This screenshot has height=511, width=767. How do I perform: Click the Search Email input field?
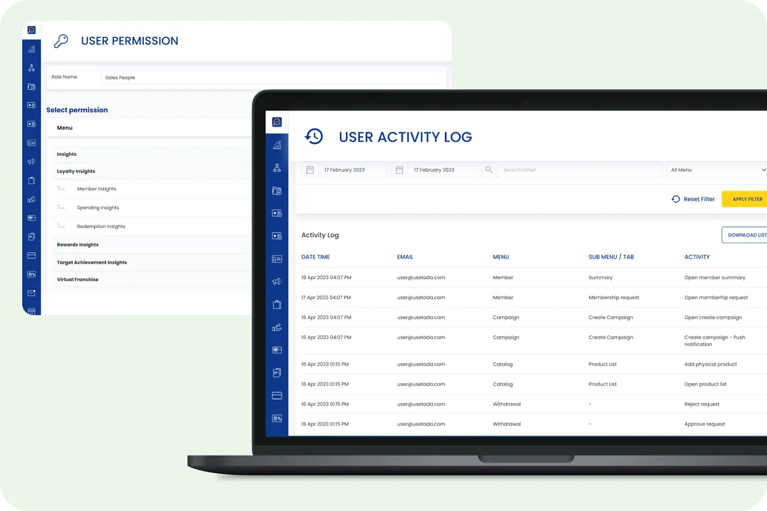point(579,170)
